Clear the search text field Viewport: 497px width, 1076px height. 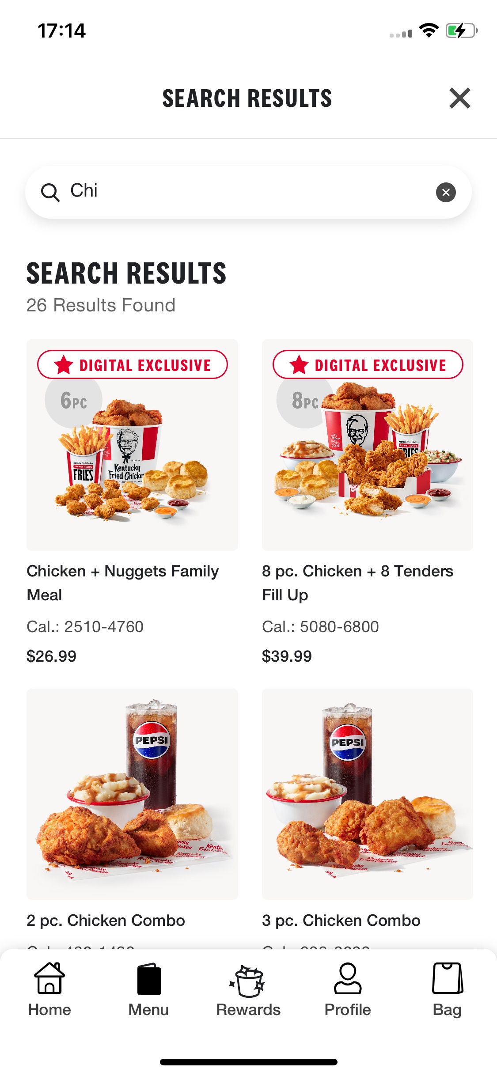pos(446,192)
